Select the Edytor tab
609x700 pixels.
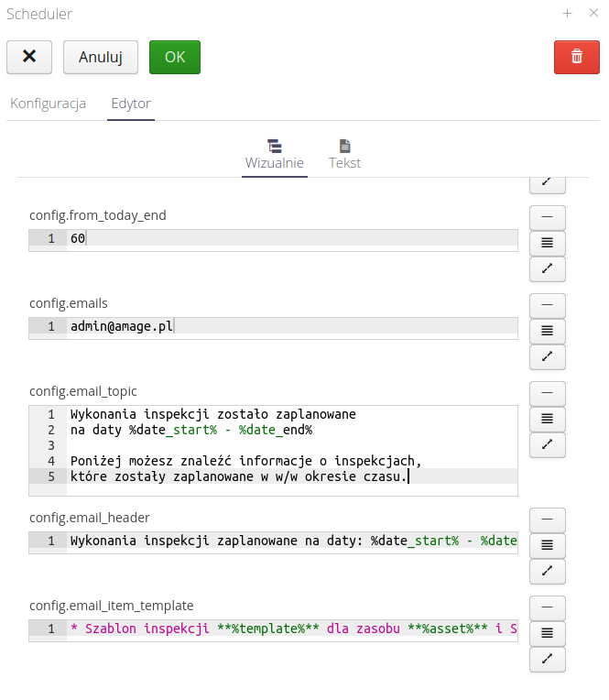(130, 104)
